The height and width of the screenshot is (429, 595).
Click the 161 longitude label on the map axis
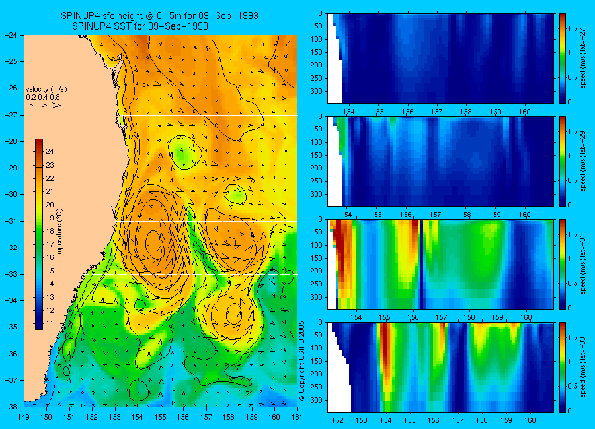click(x=297, y=417)
